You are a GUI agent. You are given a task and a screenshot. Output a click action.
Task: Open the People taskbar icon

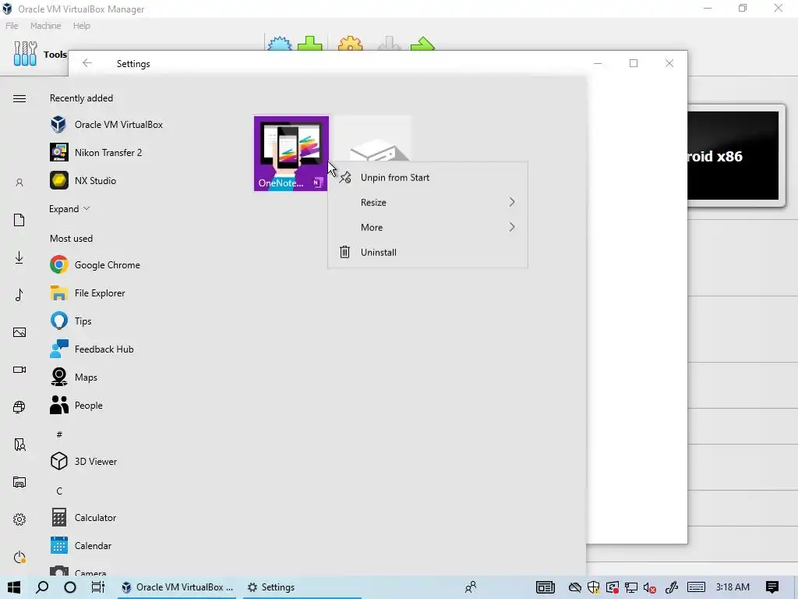point(471,587)
